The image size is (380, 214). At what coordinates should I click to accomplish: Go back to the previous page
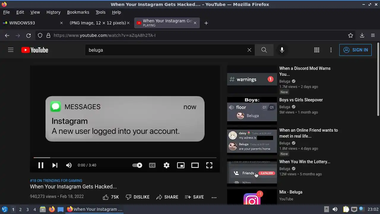tap(7, 35)
